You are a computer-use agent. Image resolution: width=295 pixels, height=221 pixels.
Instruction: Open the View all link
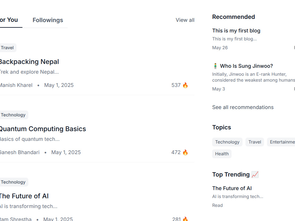pos(185,20)
